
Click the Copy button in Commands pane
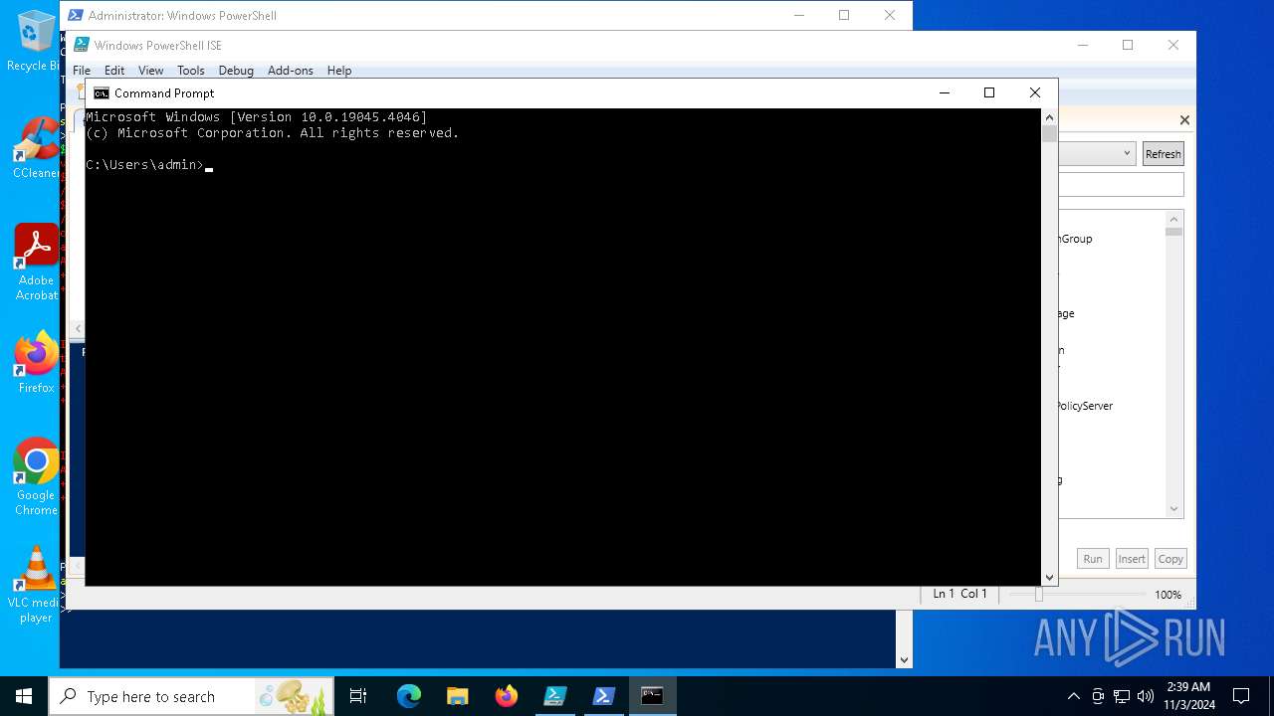click(x=1170, y=559)
